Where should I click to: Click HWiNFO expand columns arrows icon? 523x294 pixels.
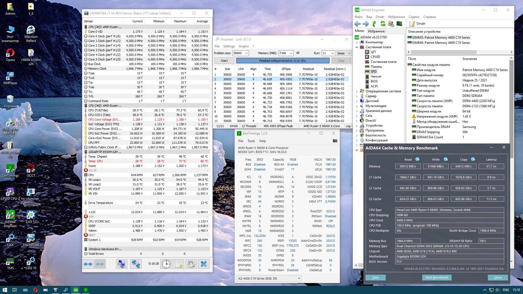point(88,264)
